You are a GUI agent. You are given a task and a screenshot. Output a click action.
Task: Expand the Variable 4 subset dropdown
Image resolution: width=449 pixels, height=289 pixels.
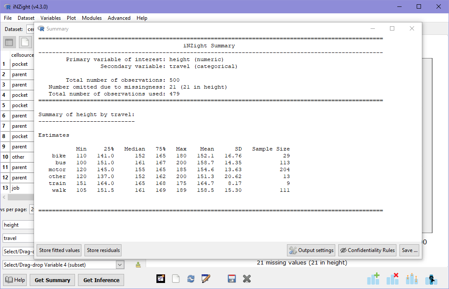tap(120, 265)
